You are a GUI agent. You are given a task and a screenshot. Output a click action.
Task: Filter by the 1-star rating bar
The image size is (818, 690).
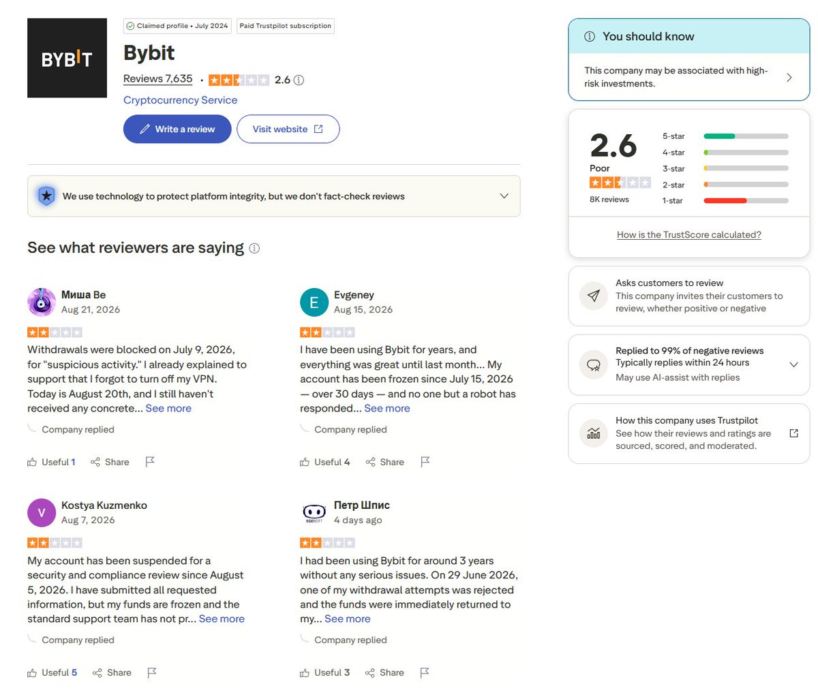[x=725, y=201]
